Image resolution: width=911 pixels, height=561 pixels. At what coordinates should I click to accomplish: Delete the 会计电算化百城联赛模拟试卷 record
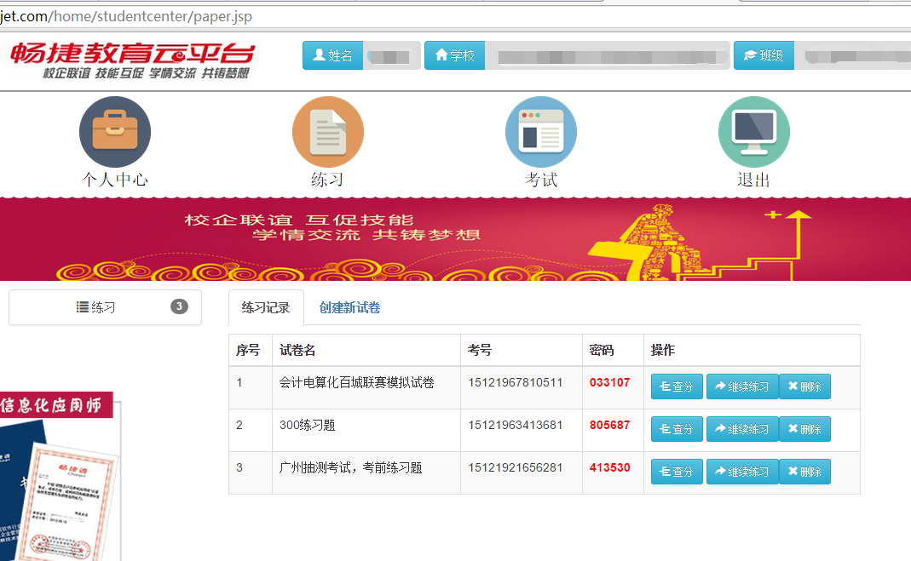coord(804,386)
